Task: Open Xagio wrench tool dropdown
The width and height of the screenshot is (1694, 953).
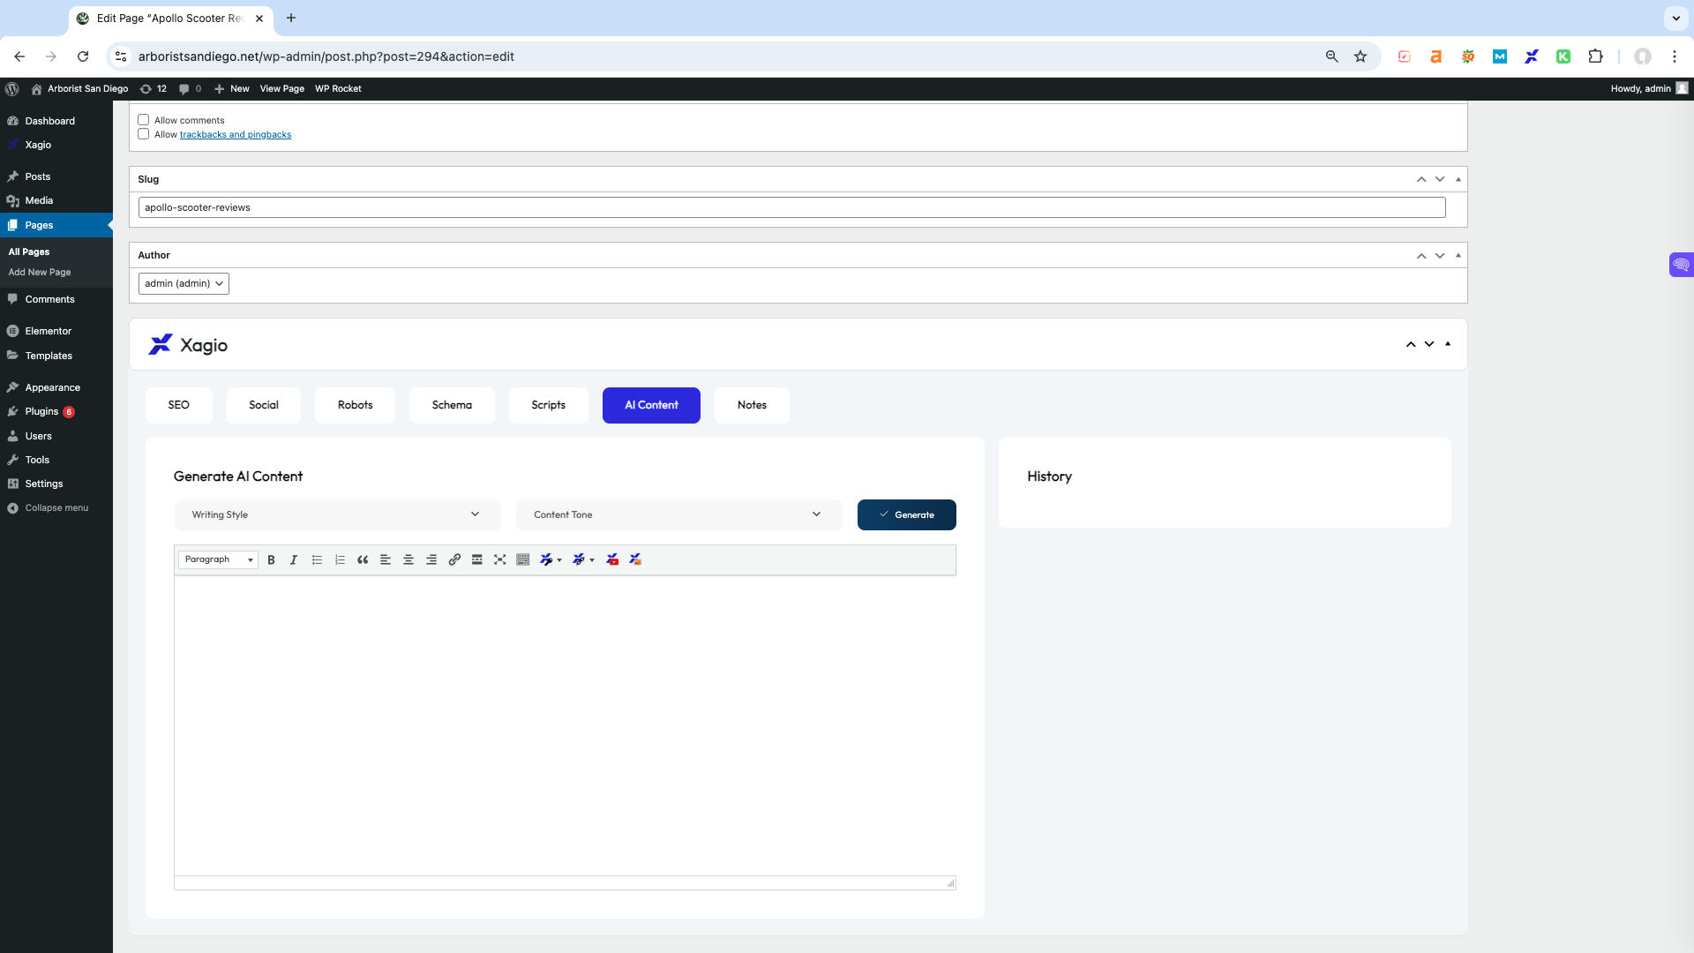Action: click(x=551, y=559)
